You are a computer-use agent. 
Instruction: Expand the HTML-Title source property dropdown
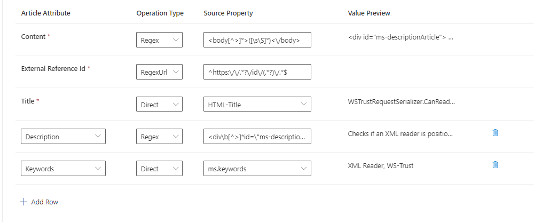257,105
